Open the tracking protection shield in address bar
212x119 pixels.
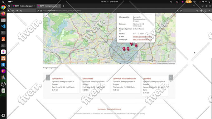click(x=38, y=11)
